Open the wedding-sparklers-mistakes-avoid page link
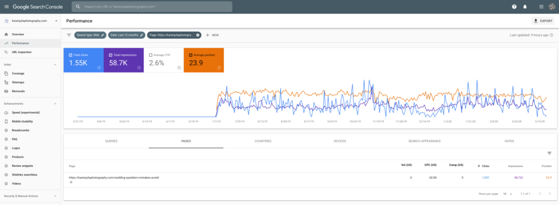 pos(114,177)
